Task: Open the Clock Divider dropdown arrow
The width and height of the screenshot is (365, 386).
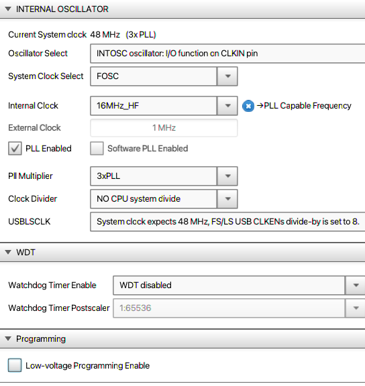Action: (227, 198)
